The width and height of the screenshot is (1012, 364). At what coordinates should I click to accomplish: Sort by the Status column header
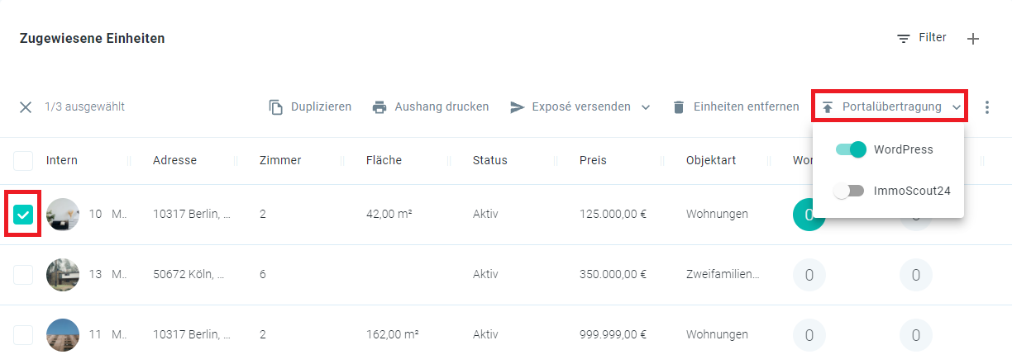point(490,160)
